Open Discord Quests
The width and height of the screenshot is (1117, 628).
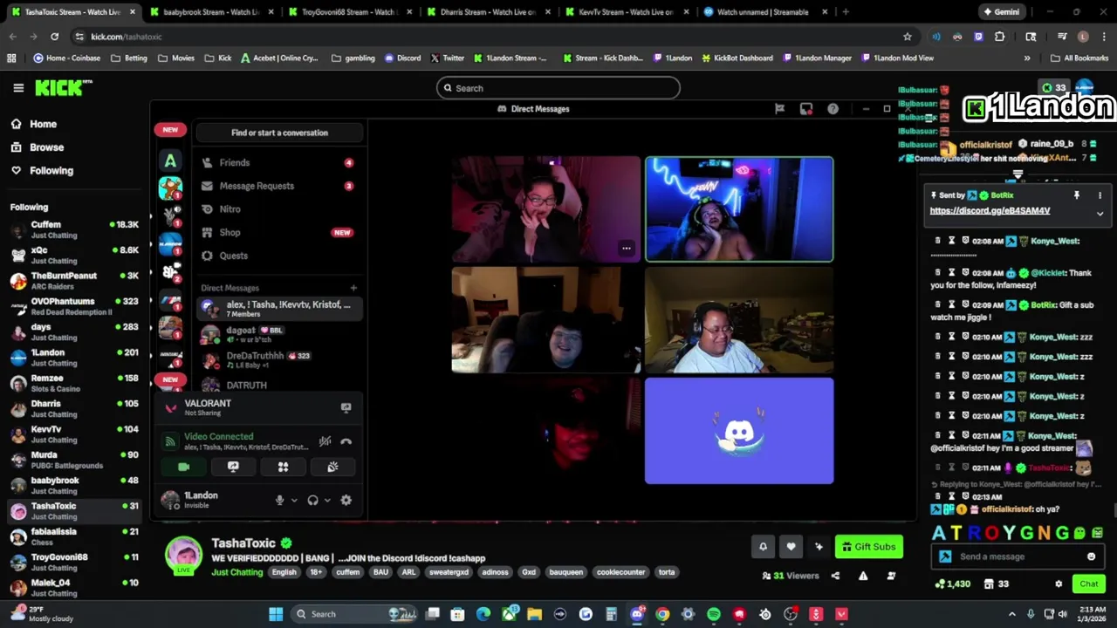click(x=278, y=256)
